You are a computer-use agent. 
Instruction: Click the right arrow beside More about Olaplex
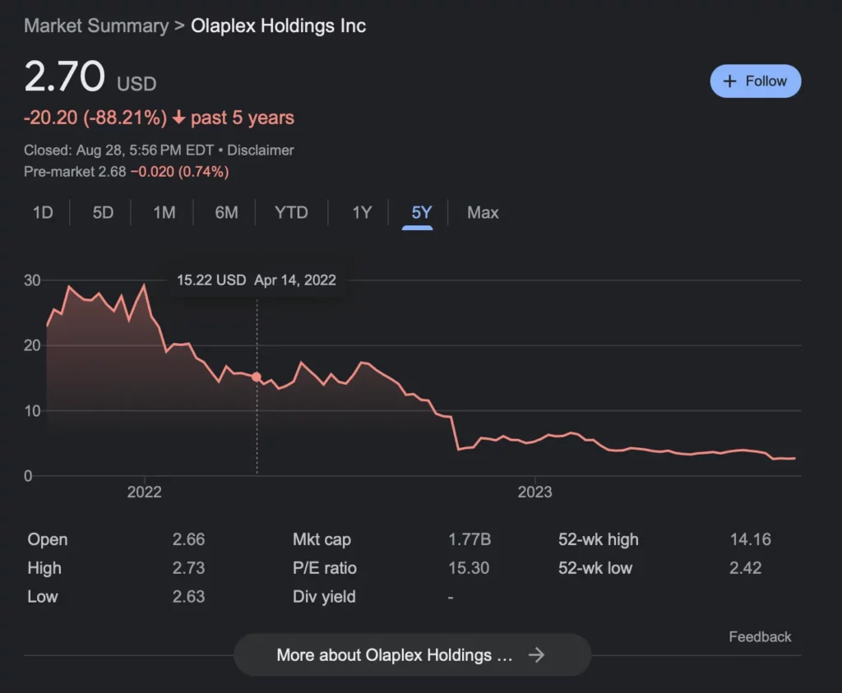click(536, 655)
